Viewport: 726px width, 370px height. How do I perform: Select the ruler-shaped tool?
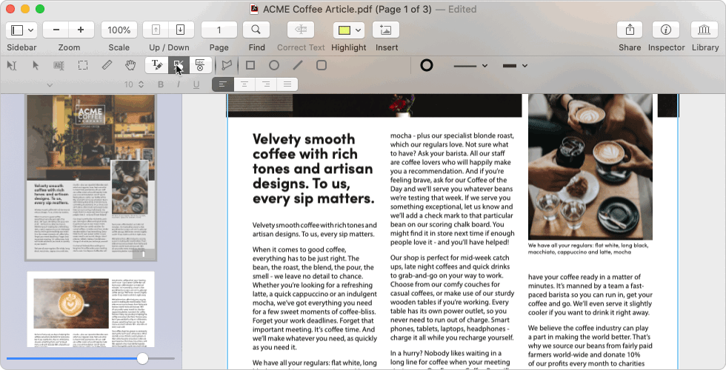[x=107, y=66]
